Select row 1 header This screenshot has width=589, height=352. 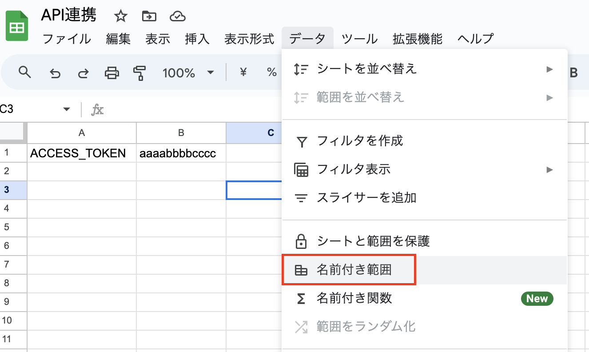13,153
